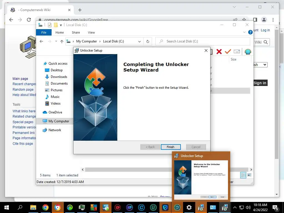
Task: Open the Cite this page wiki link
Action: [x=23, y=144]
